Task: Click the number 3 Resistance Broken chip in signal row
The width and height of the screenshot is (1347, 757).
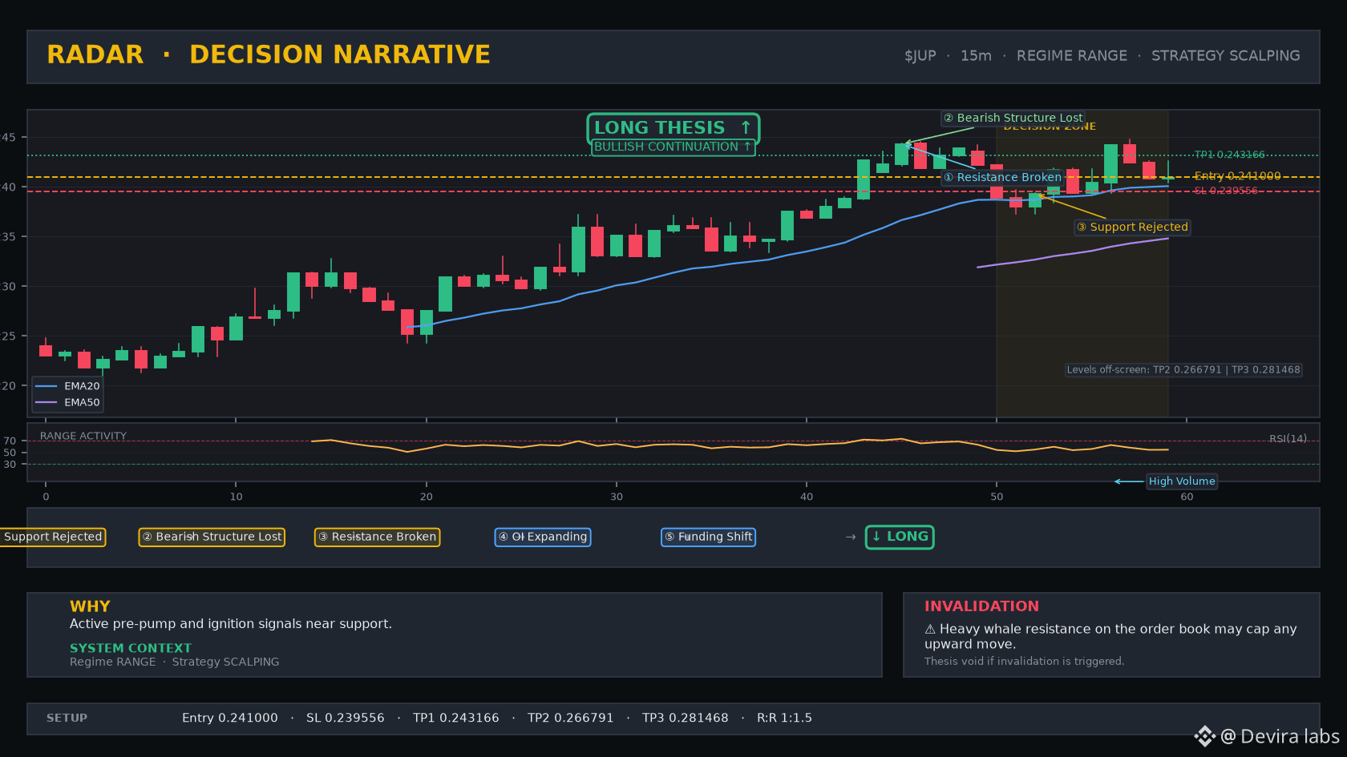Action: [377, 537]
